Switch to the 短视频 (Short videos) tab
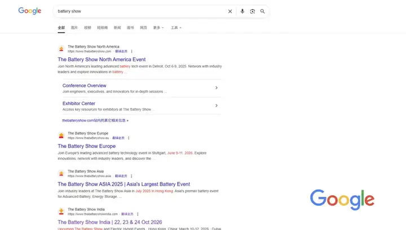Viewport: 406px width, 230px height. [102, 28]
